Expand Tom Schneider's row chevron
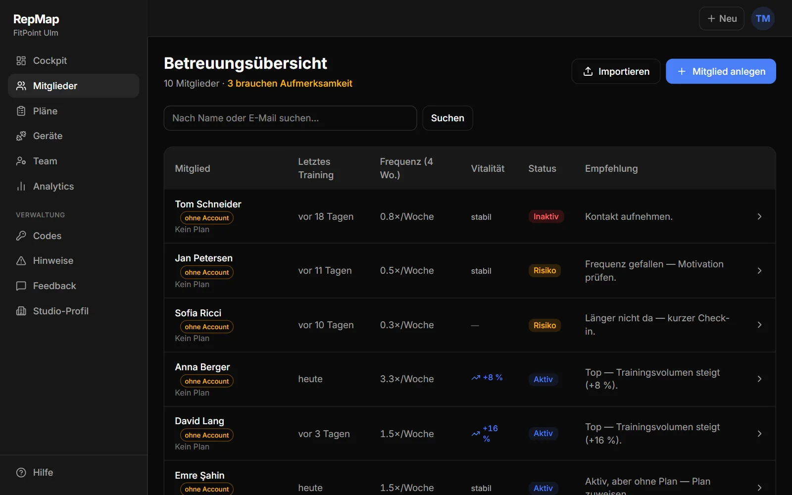This screenshot has width=792, height=495. click(759, 216)
